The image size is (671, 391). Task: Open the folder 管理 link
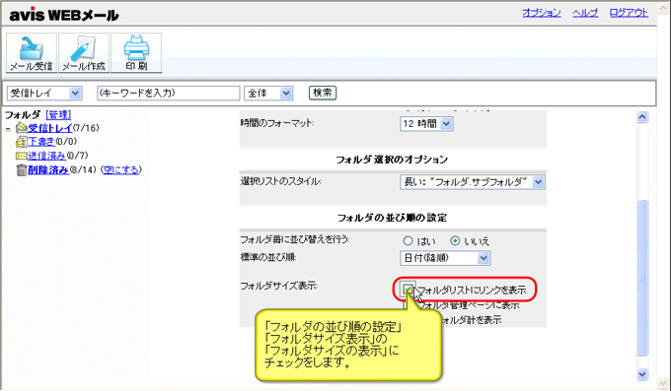(x=58, y=114)
